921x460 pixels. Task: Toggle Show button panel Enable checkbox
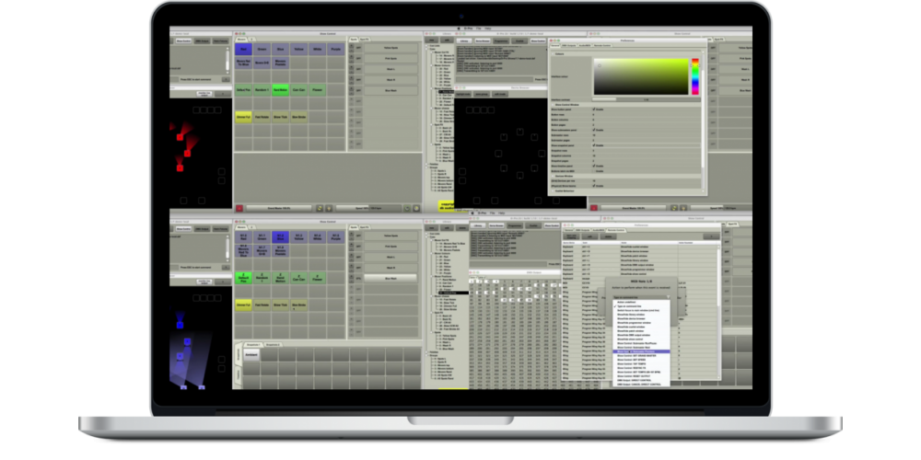coord(594,109)
